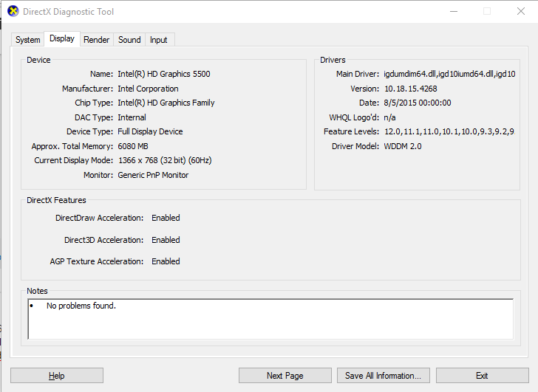
Task: Click the 'Notes' group heading
Action: [37, 291]
